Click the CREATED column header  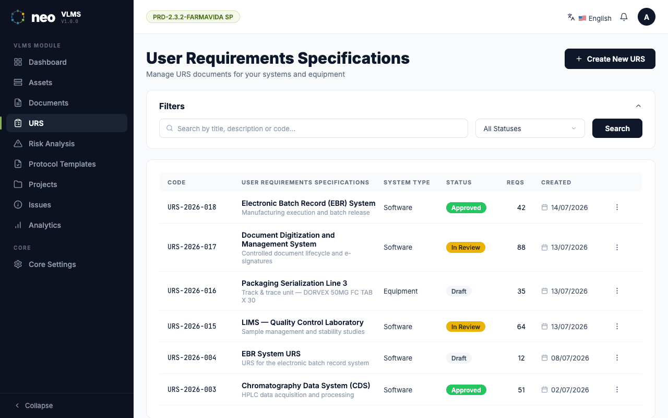coord(556,182)
